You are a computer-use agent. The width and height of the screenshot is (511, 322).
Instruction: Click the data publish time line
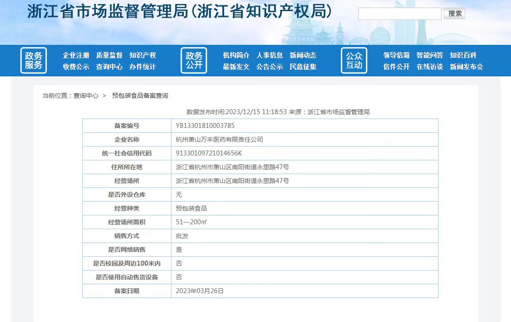tap(278, 112)
